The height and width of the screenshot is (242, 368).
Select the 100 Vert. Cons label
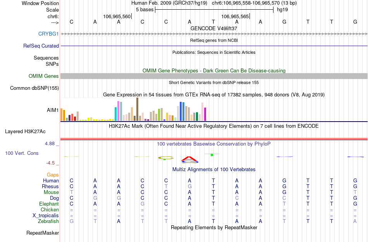tap(22, 153)
